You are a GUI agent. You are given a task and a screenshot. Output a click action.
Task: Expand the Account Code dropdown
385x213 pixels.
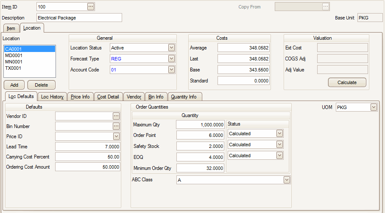[171, 70]
